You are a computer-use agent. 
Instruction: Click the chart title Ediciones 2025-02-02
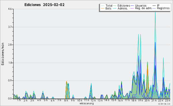pos(44,5)
